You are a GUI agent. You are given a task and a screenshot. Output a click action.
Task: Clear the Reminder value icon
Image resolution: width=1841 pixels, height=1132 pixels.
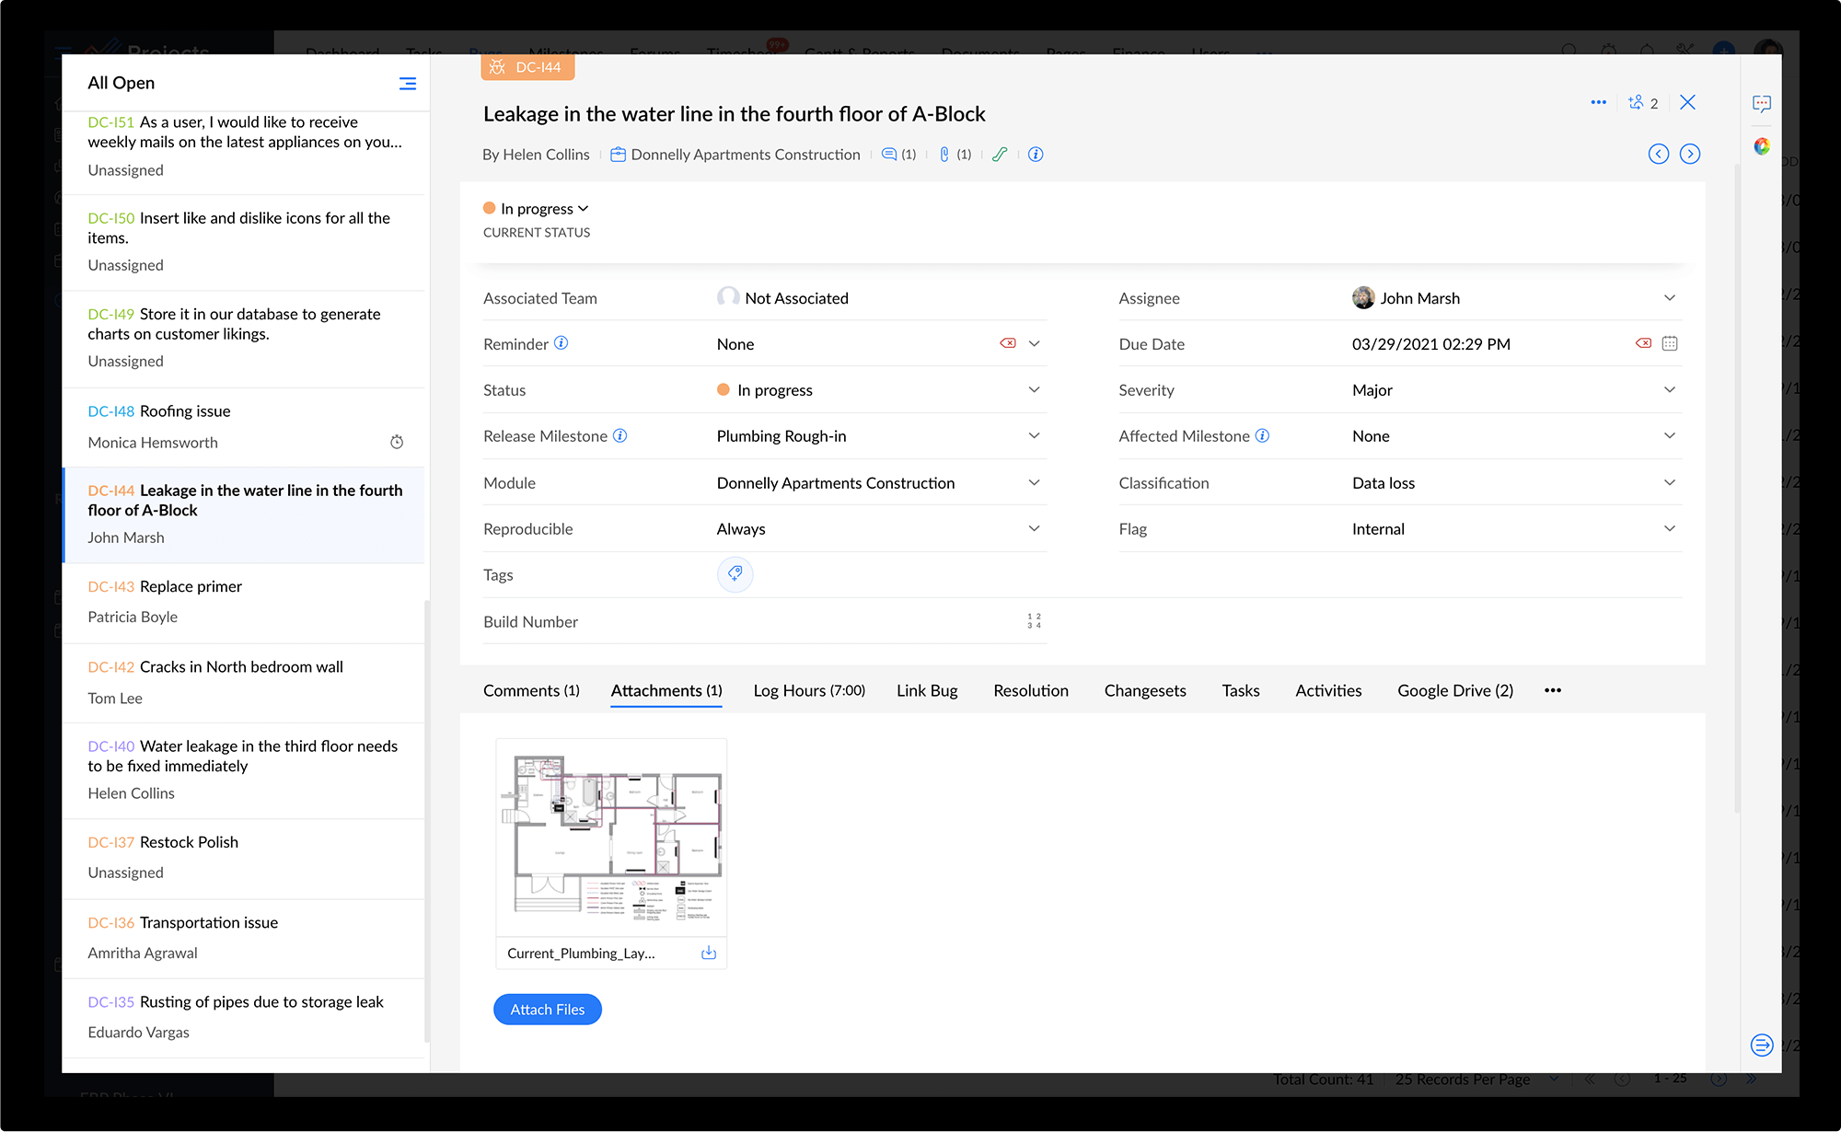[x=1008, y=343]
